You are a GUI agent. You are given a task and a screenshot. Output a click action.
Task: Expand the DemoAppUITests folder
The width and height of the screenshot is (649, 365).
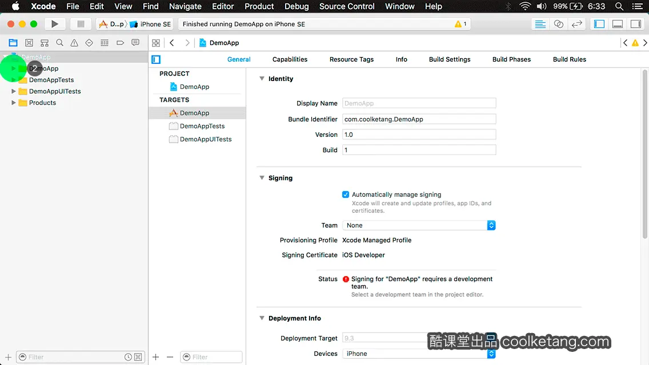pos(13,91)
